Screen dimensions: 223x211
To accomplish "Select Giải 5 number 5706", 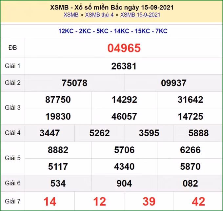I will pos(124,150).
